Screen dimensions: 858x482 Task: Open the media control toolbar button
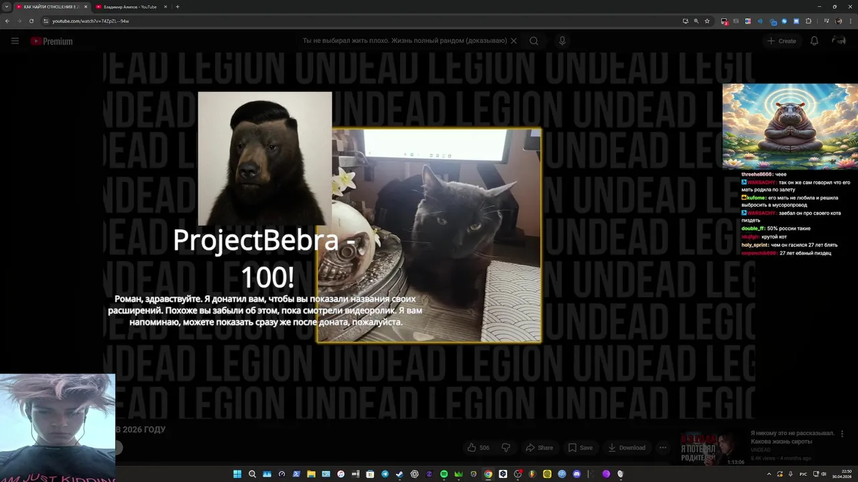coord(826,21)
